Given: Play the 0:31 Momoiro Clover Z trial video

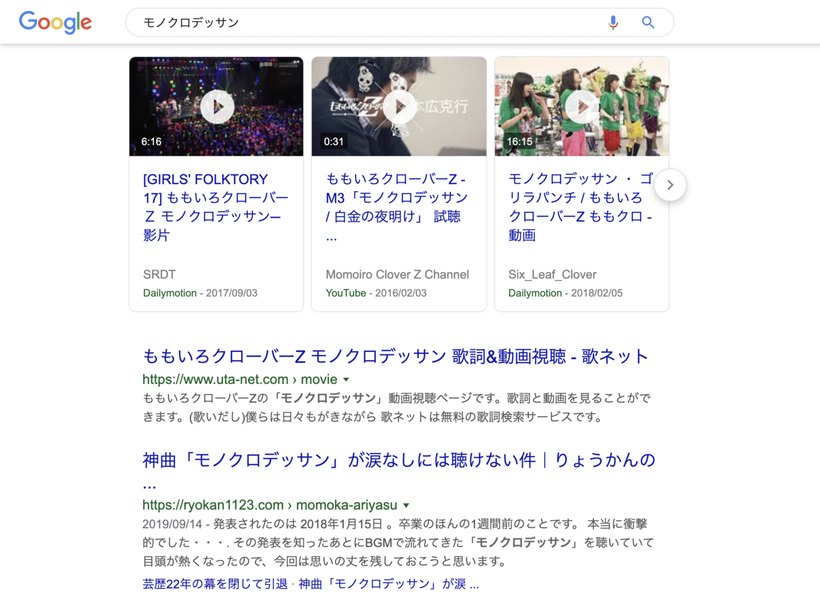Looking at the screenshot, I should [x=399, y=106].
